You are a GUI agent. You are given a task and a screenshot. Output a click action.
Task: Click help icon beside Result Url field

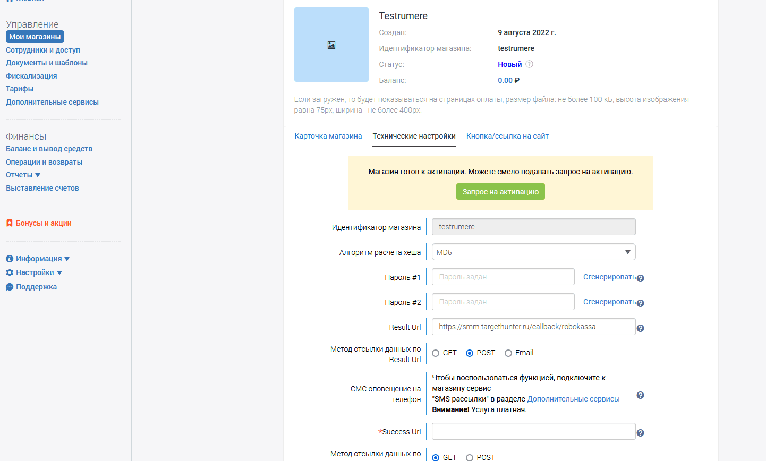[x=640, y=328]
